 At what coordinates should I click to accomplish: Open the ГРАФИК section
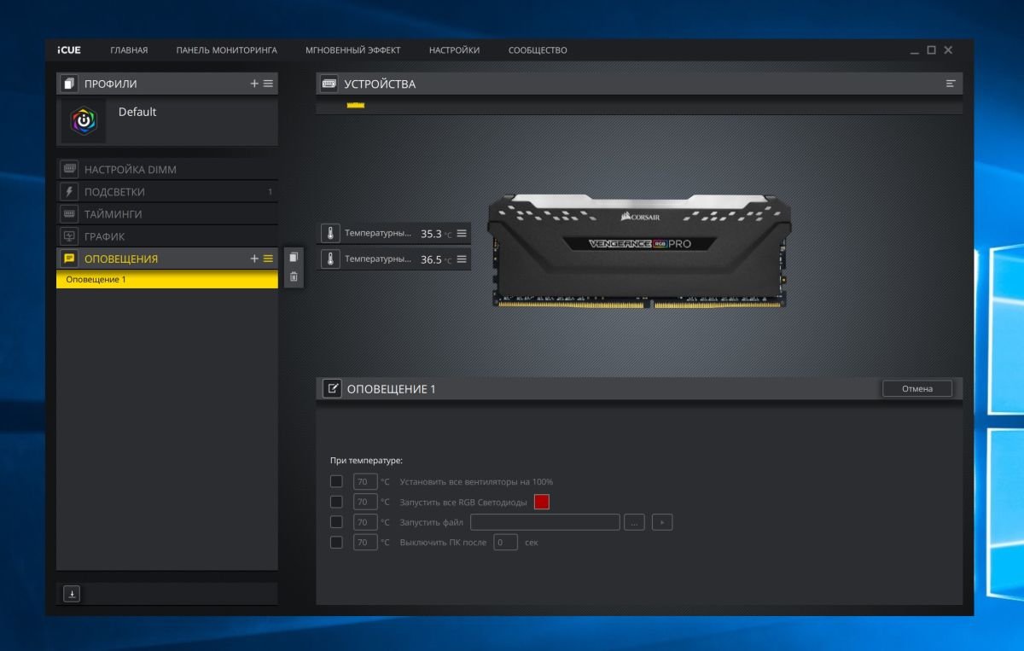pos(167,235)
